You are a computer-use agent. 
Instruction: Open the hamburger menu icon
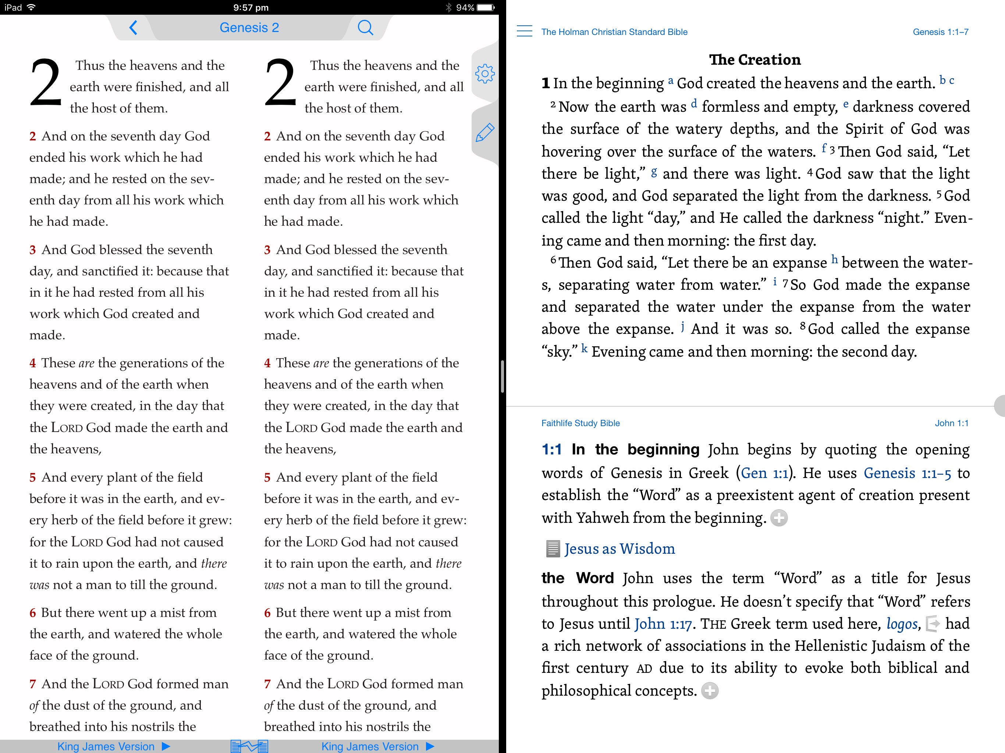coord(523,32)
